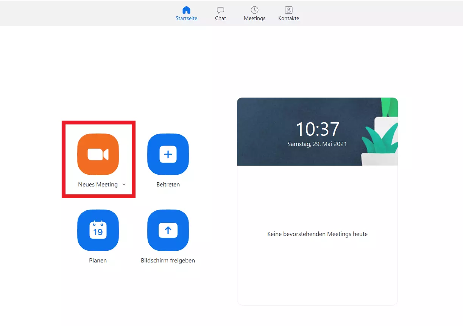Open the Planen calendar icon
Screen dimensions: 463x326
click(98, 230)
